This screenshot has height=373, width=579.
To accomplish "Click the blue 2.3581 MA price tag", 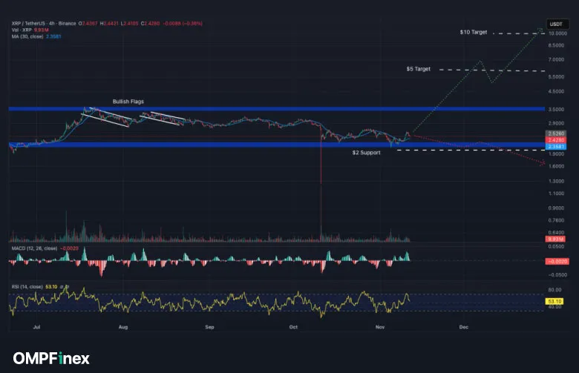I will pos(556,147).
